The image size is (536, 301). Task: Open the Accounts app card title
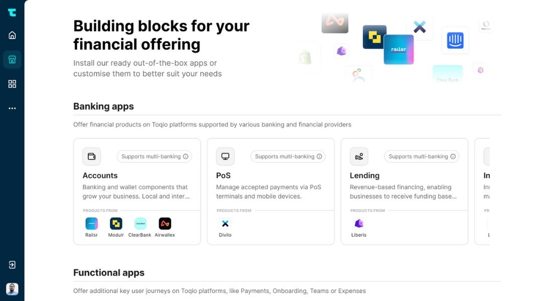click(100, 175)
